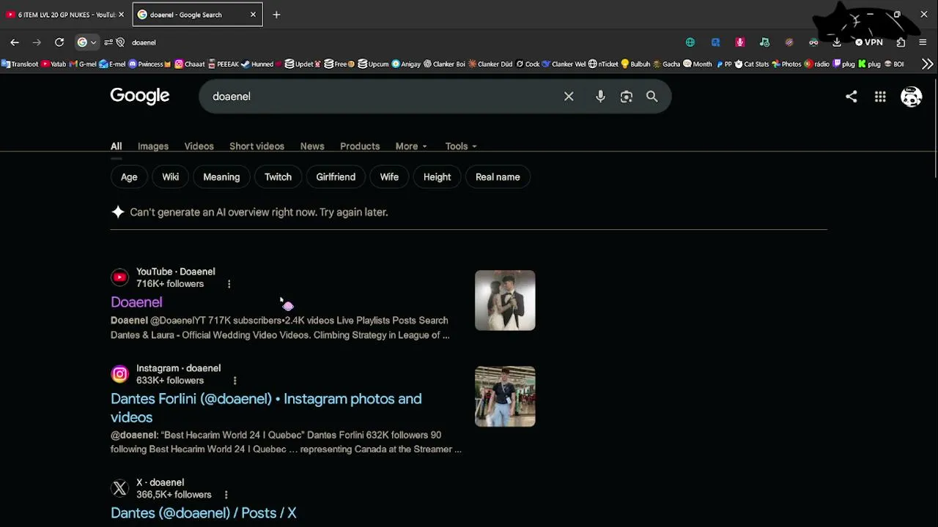Start voice search with the microphone icon
The image size is (938, 527).
coord(600,97)
